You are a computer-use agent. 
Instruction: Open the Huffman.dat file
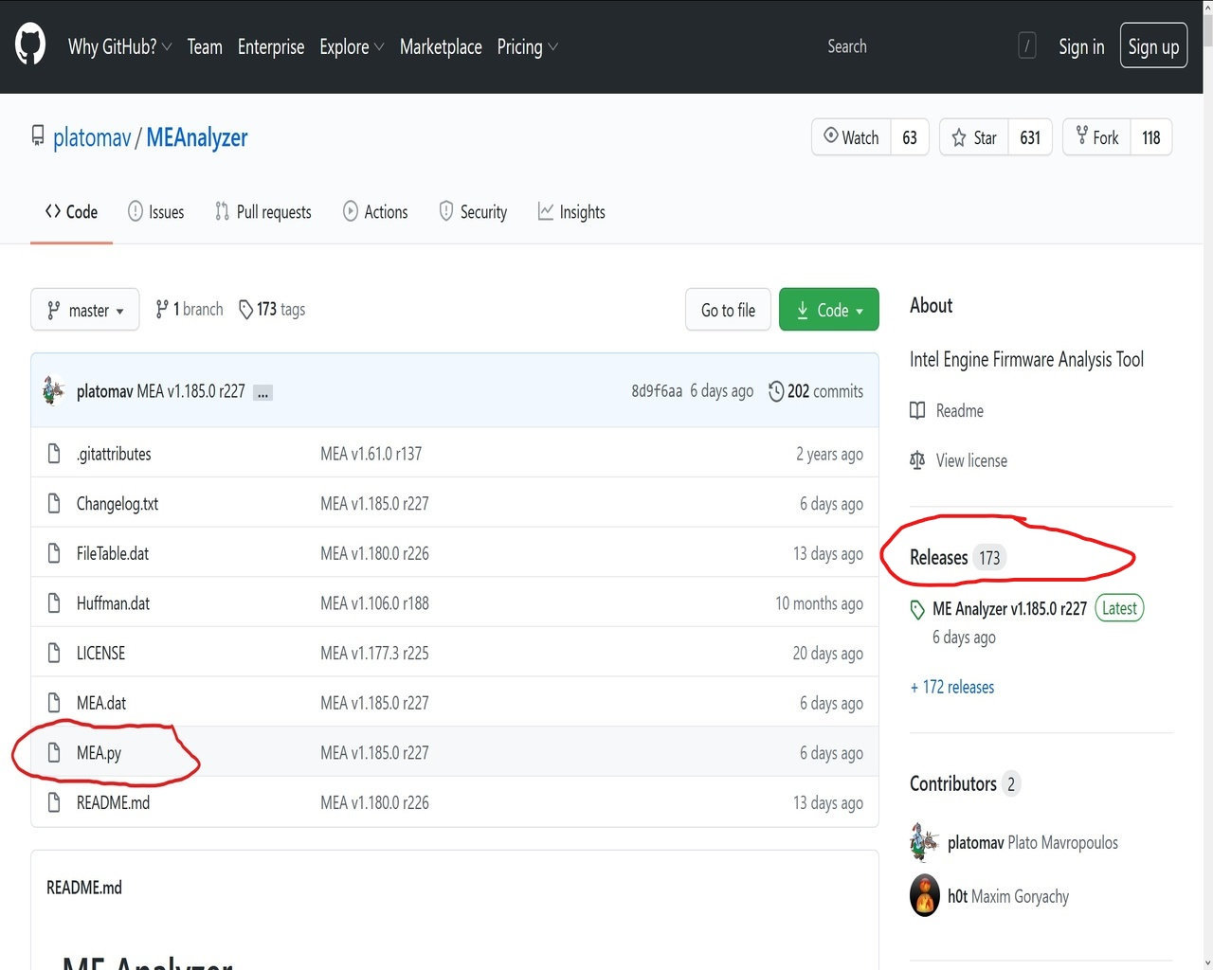[x=113, y=603]
